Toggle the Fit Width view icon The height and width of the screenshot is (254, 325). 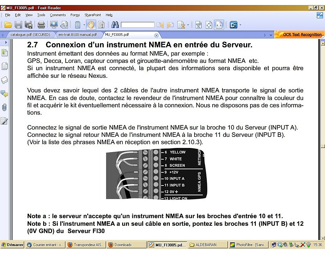coord(219,25)
